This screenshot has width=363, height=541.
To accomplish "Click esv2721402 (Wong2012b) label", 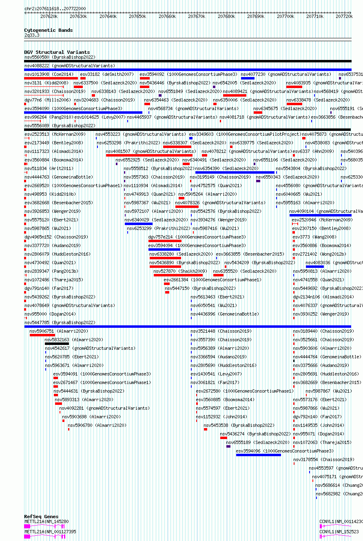I will 319,254.
